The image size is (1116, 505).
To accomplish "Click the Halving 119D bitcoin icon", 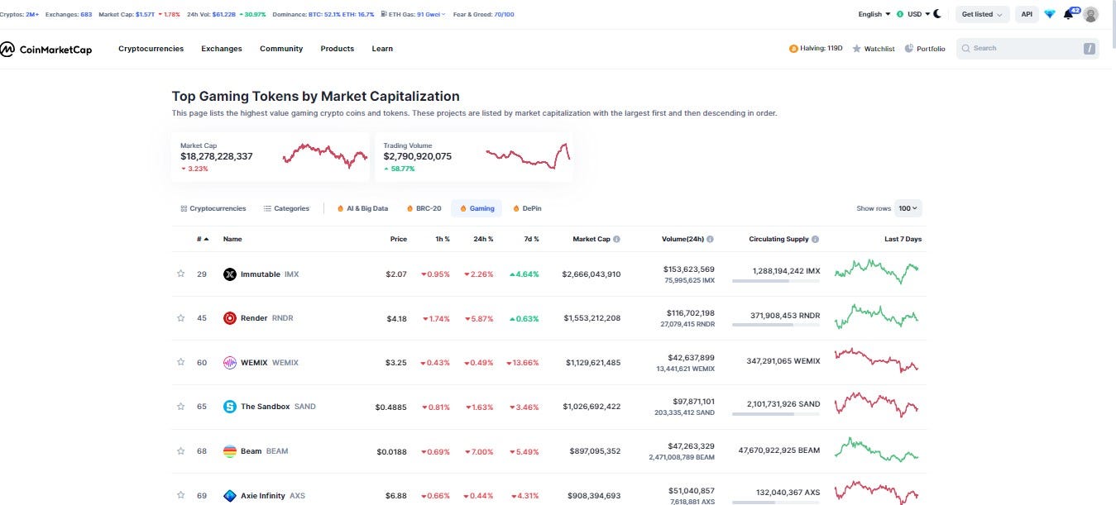I will 793,49.
